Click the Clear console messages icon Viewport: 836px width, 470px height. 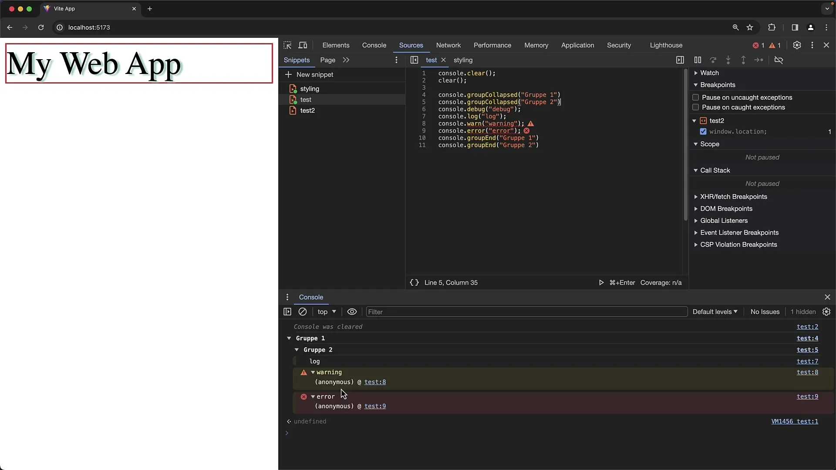303,312
